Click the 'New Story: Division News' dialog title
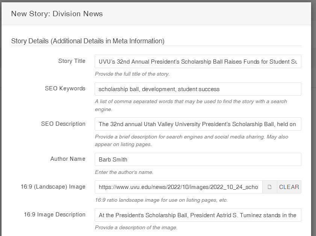316x236 pixels. [57, 14]
